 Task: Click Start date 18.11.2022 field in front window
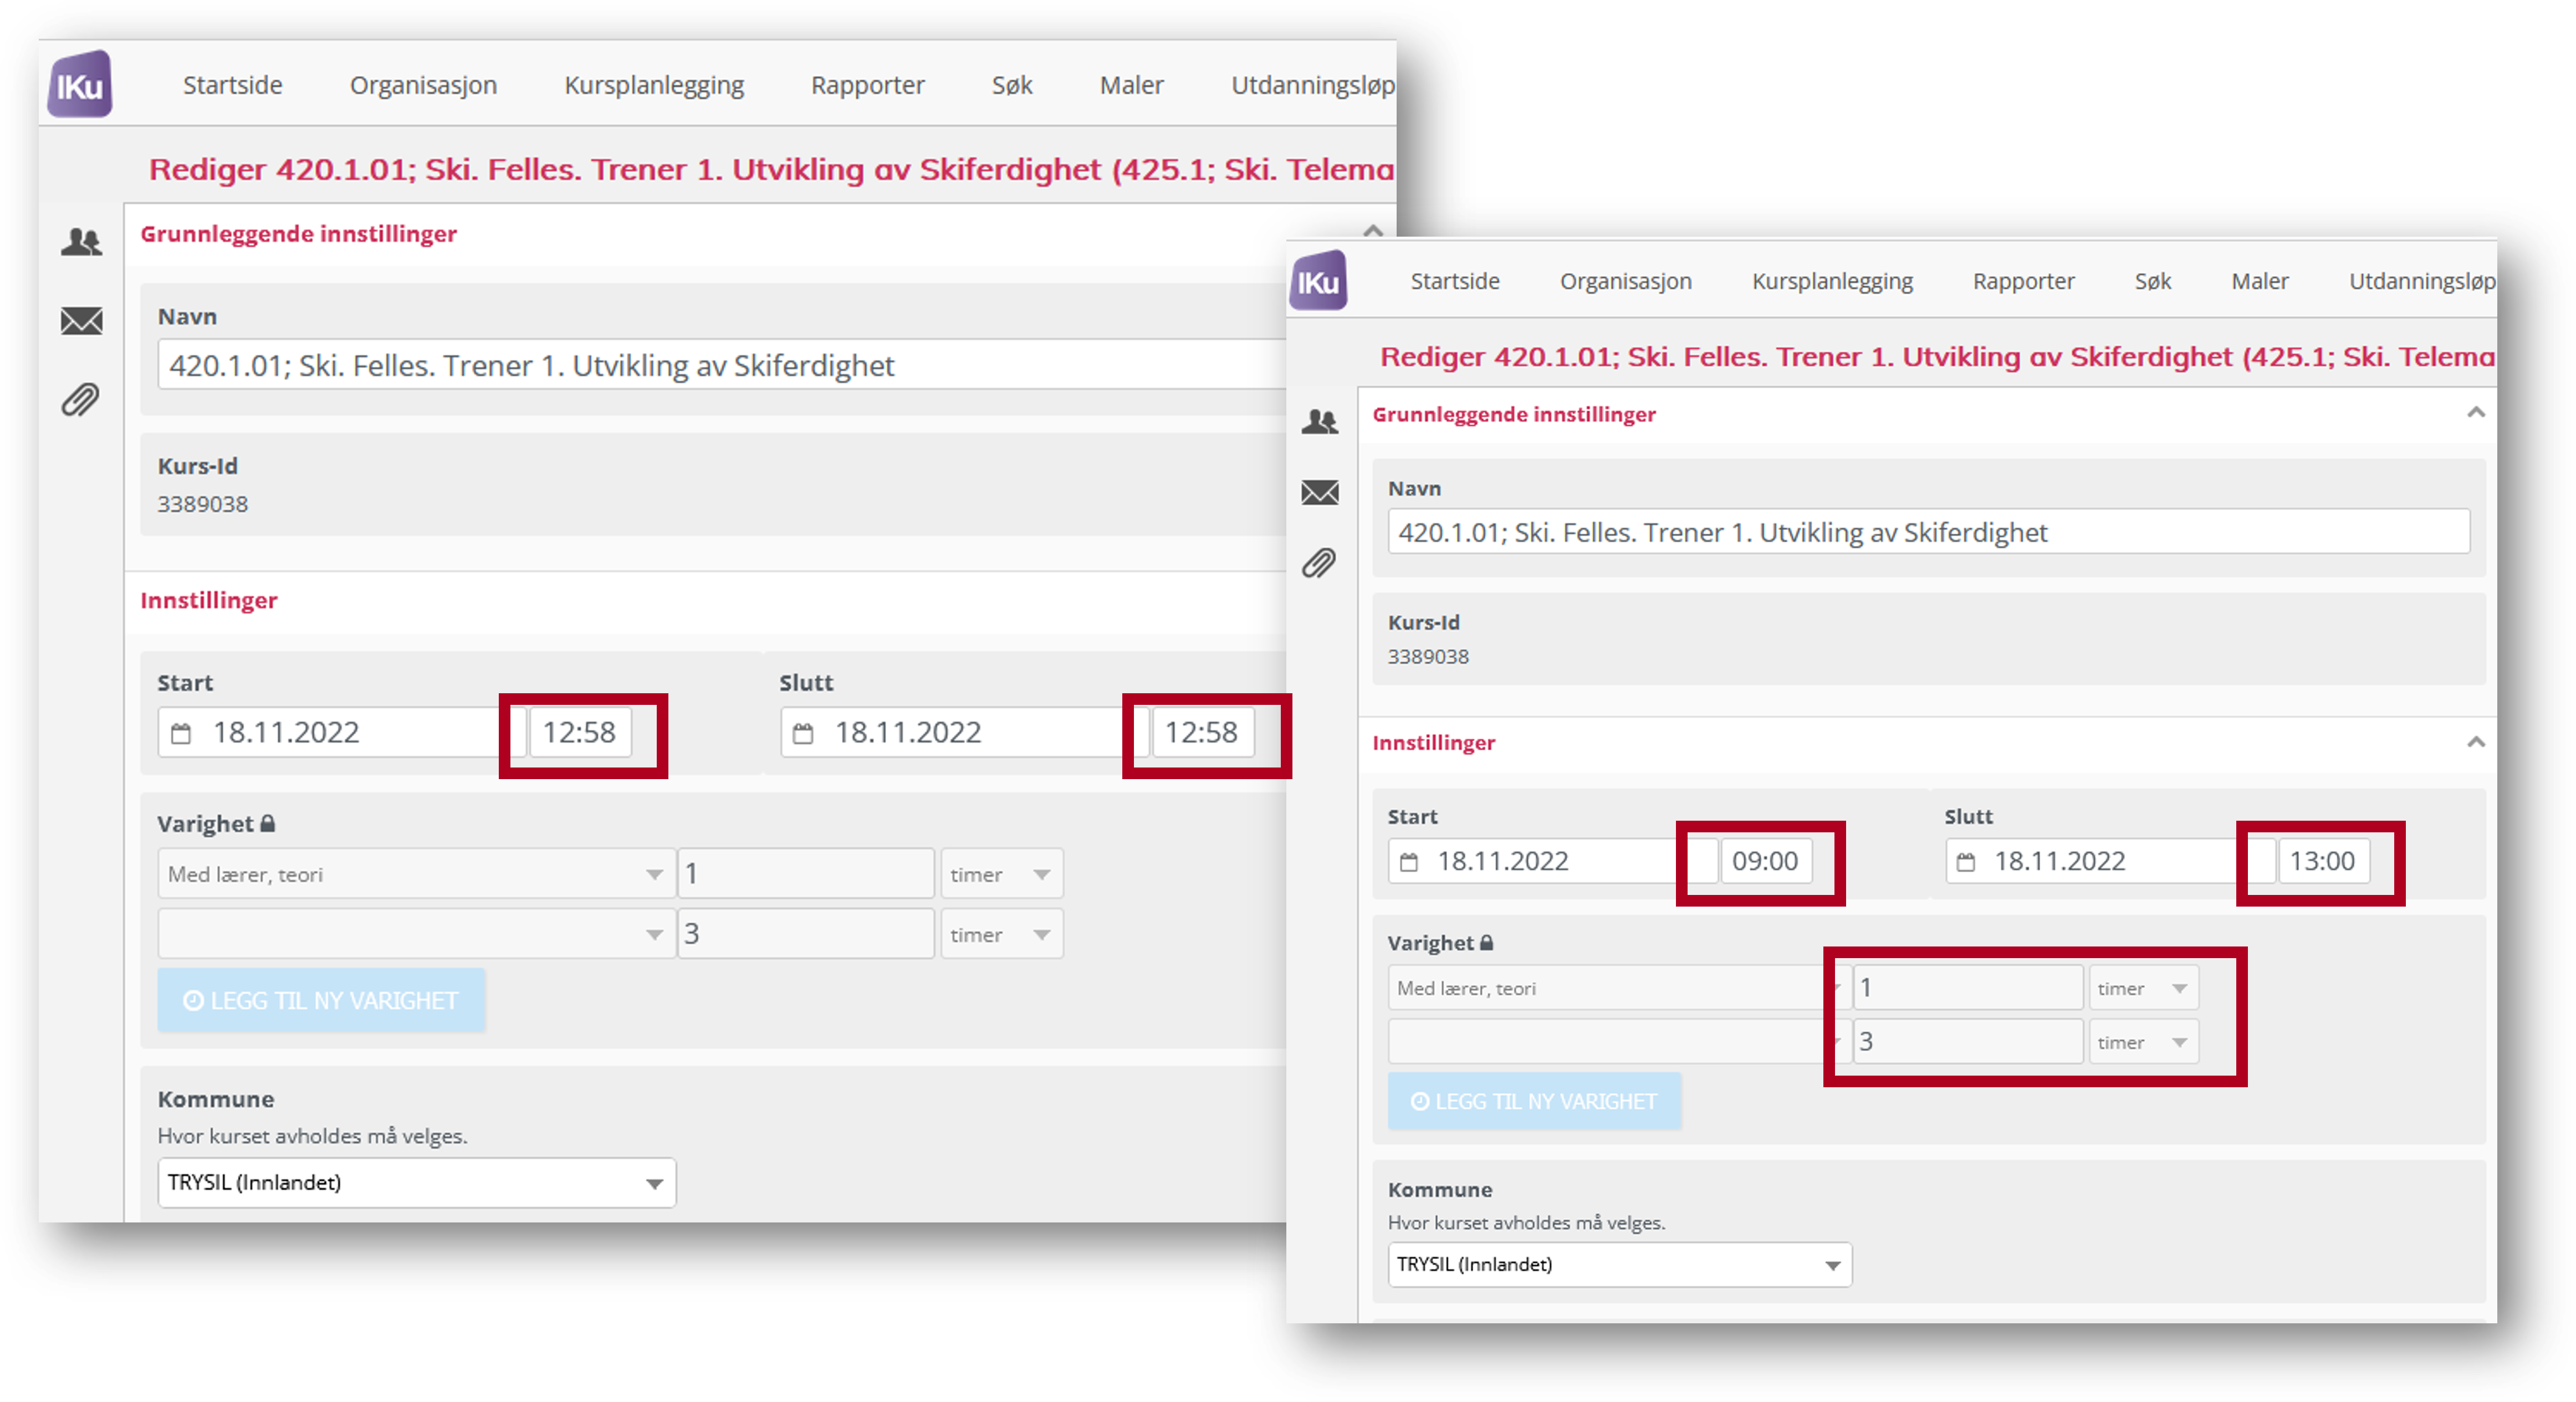pos(1553,861)
